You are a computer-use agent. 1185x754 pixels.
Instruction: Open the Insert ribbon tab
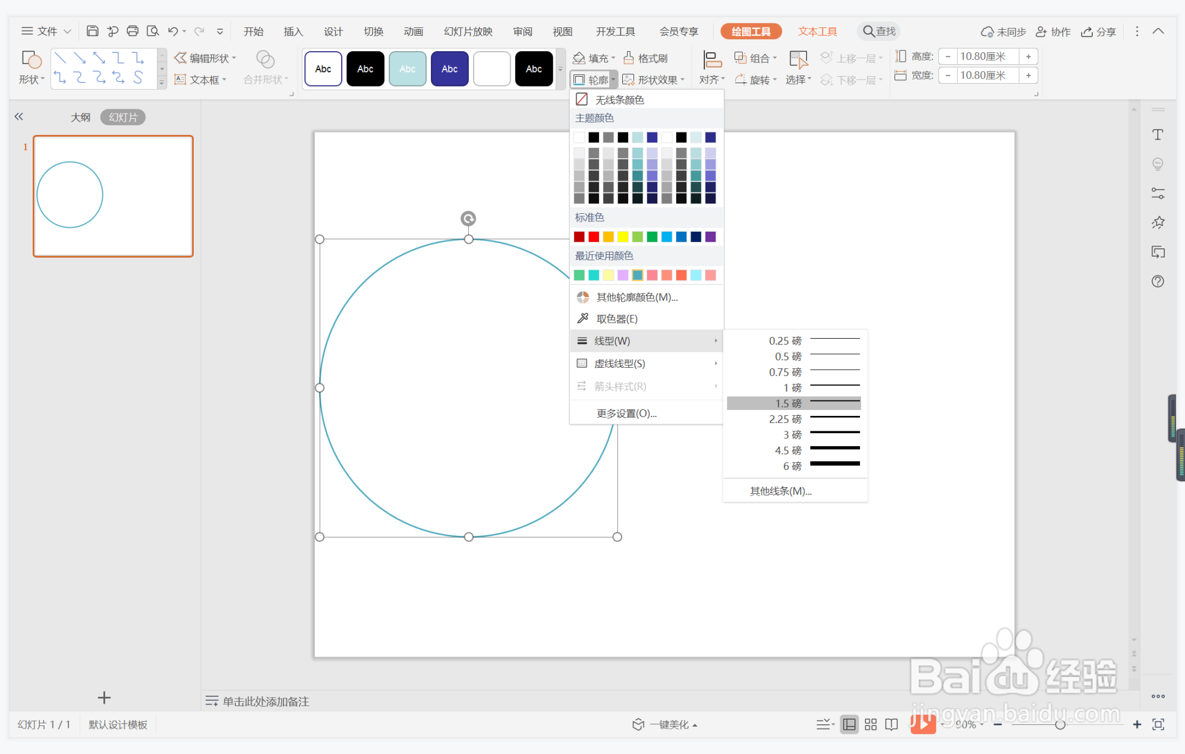pos(293,31)
